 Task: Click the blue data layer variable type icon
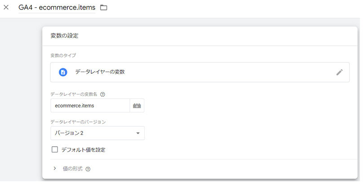(63, 72)
